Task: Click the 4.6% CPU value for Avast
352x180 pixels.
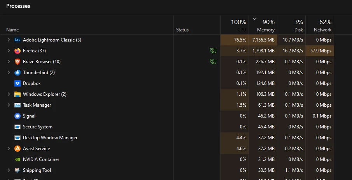Action: (x=241, y=149)
